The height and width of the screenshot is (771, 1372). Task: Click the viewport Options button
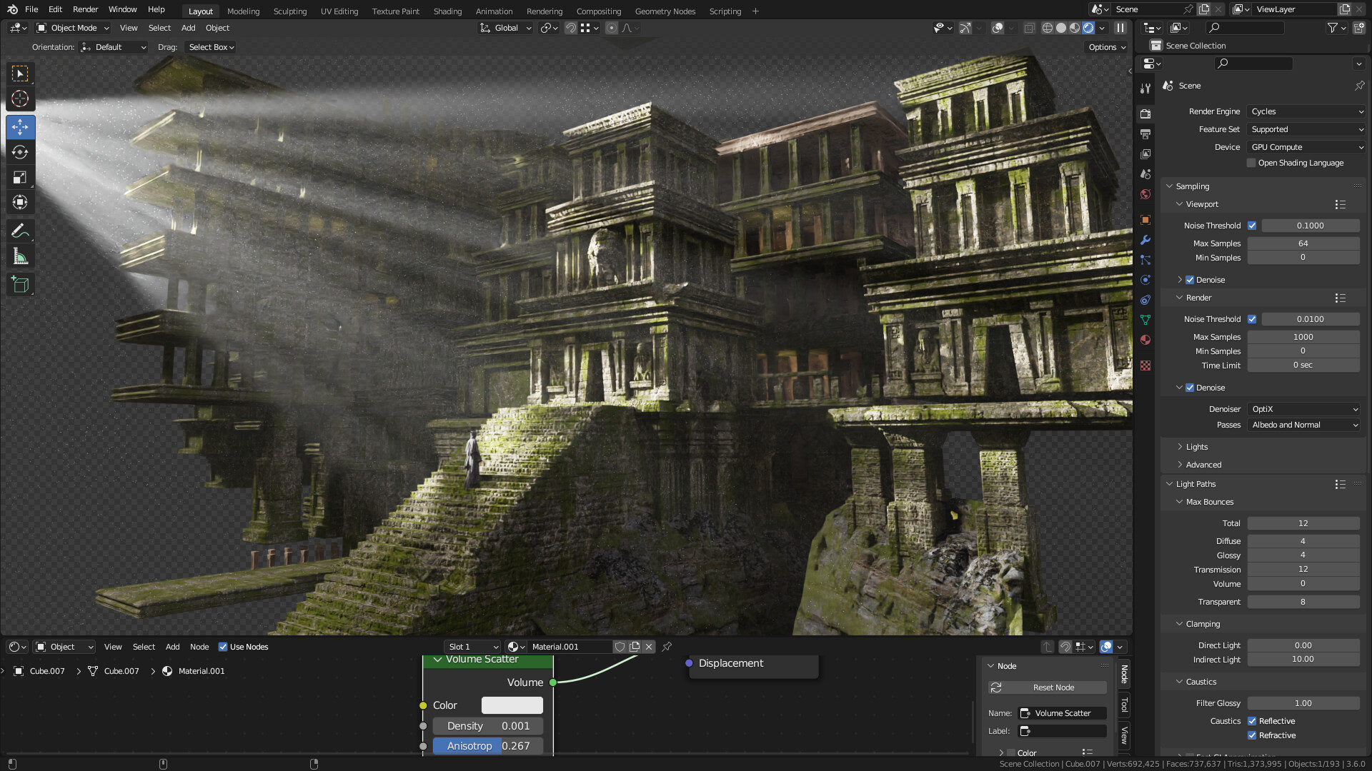(x=1107, y=47)
